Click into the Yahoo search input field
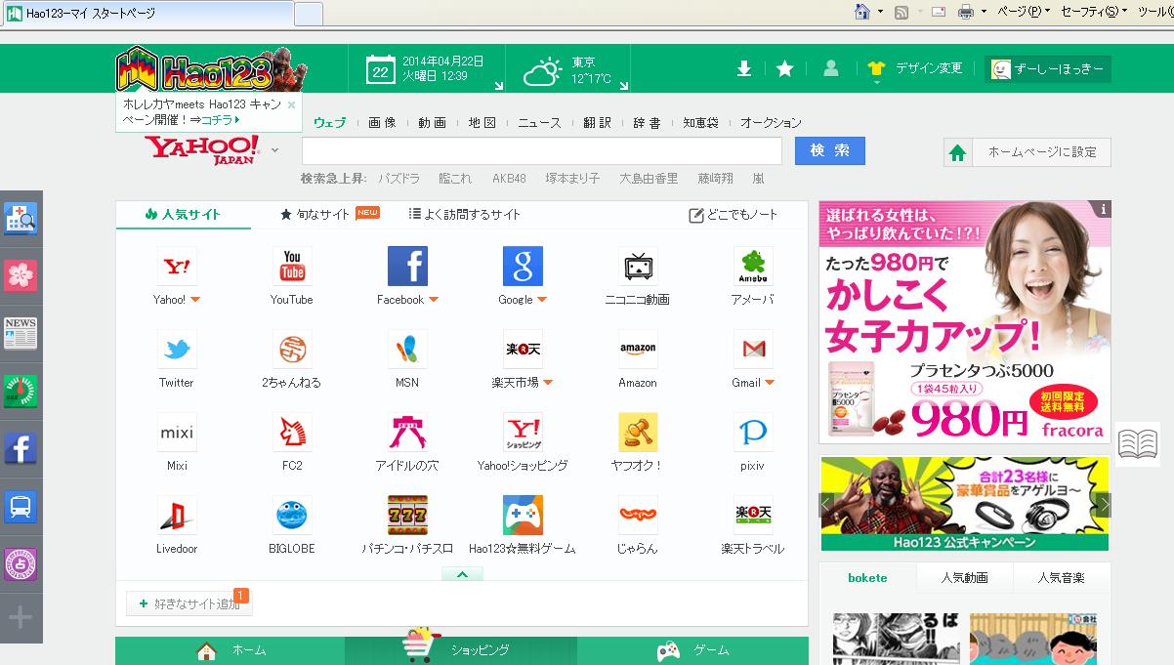Viewport: 1174px width, 665px height. [x=542, y=151]
